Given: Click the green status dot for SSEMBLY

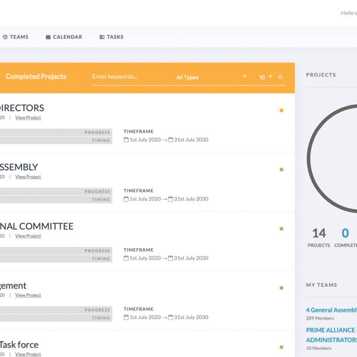Looking at the screenshot, I should 281,170.
